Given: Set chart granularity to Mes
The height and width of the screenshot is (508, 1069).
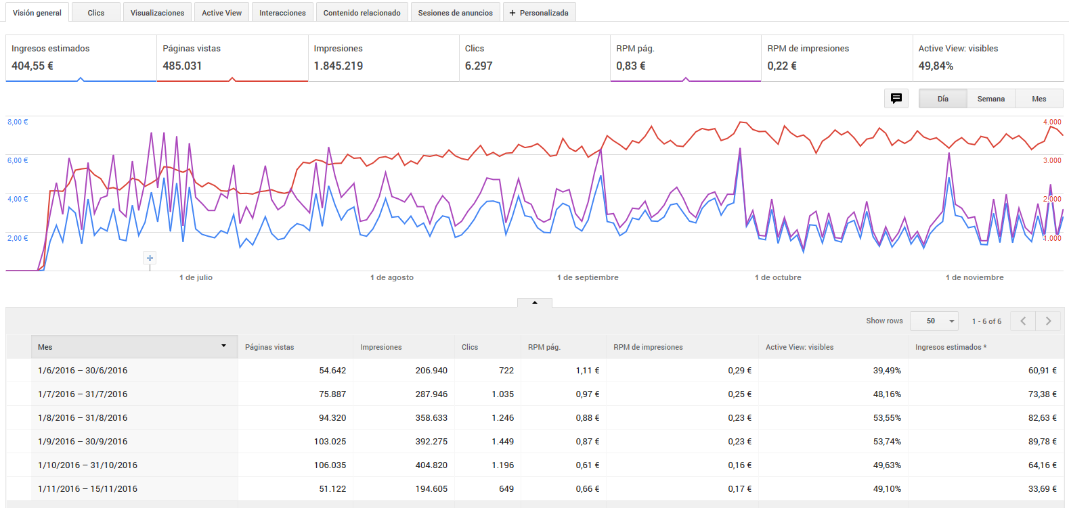Looking at the screenshot, I should tap(1039, 99).
